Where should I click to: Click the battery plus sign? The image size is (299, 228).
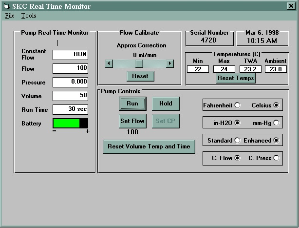click(x=88, y=131)
